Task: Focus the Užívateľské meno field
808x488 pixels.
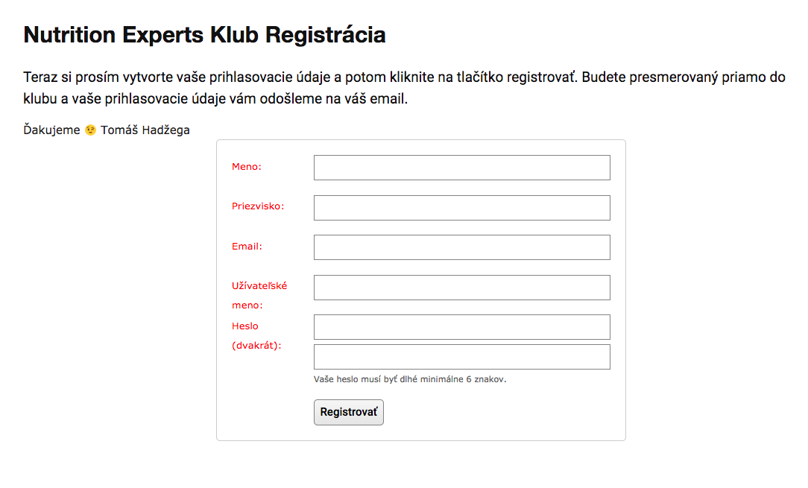Action: (461, 288)
